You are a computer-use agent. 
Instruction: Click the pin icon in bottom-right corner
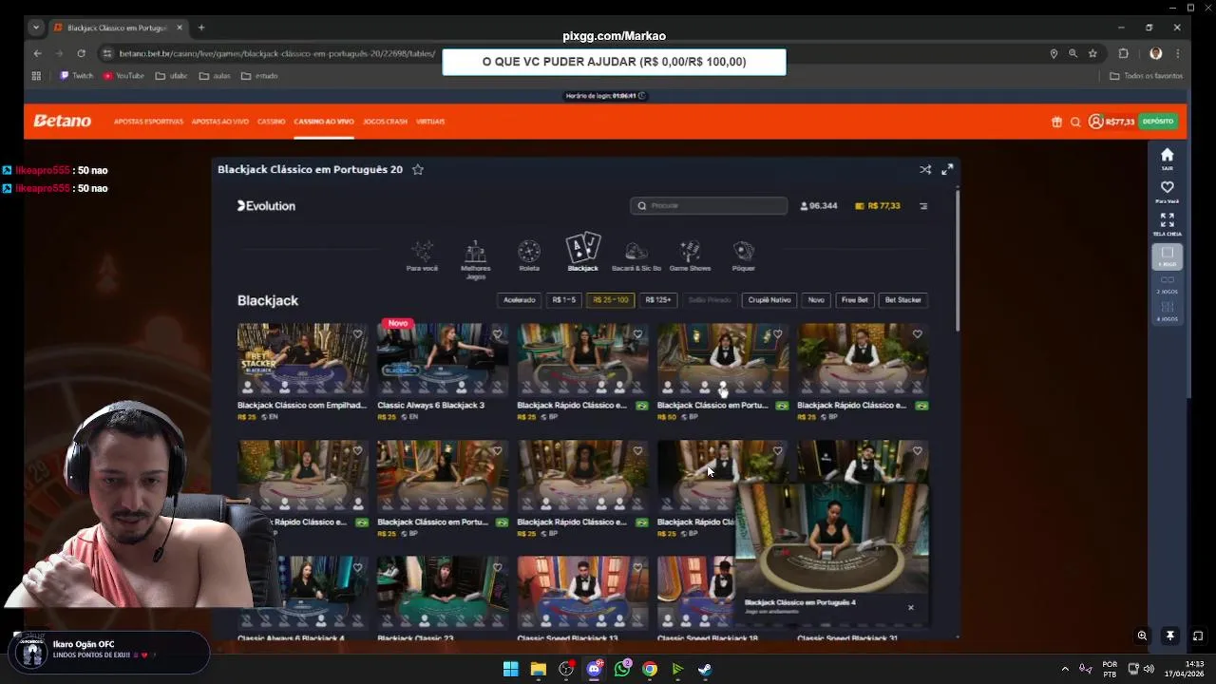tap(1170, 636)
